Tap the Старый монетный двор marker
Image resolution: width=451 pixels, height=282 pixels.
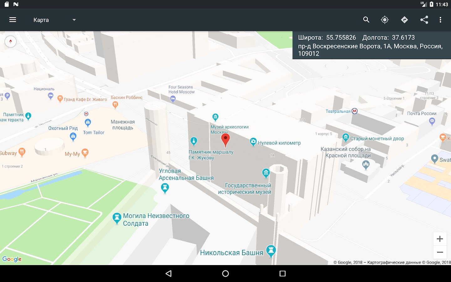[x=345, y=138]
